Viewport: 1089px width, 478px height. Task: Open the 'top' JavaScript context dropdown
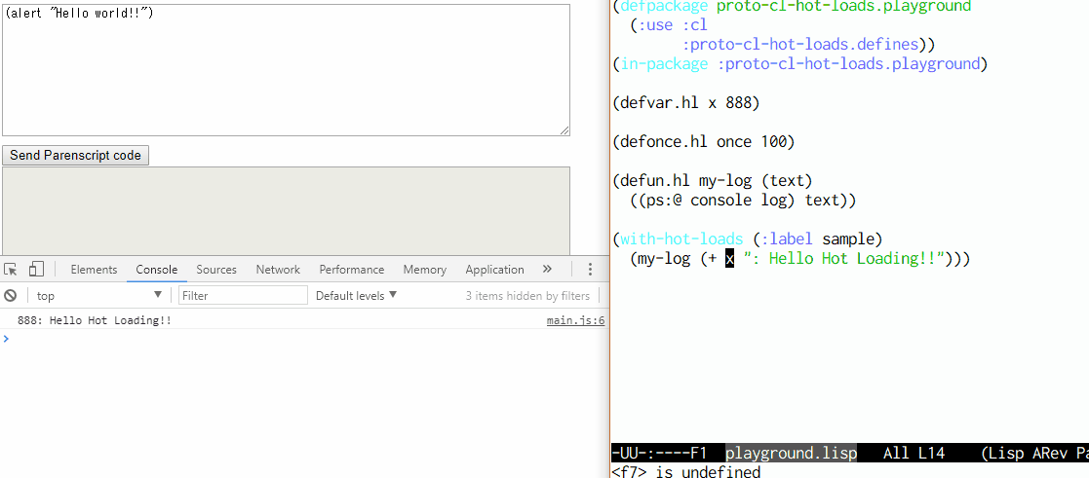coord(99,296)
